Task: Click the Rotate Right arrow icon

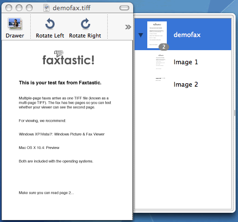Action: 85,24
